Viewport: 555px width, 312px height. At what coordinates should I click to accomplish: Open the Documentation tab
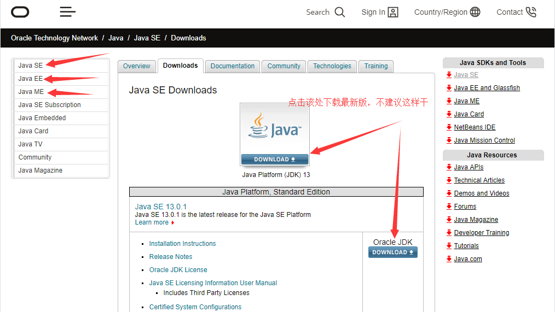click(x=233, y=66)
